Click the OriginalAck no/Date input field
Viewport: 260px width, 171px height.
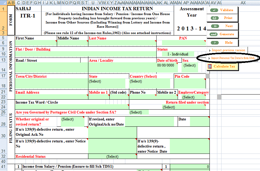click(x=150, y=122)
